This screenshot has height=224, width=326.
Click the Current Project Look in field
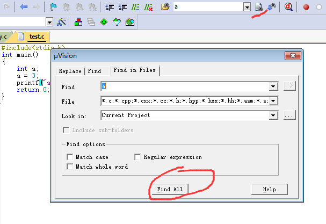point(185,115)
